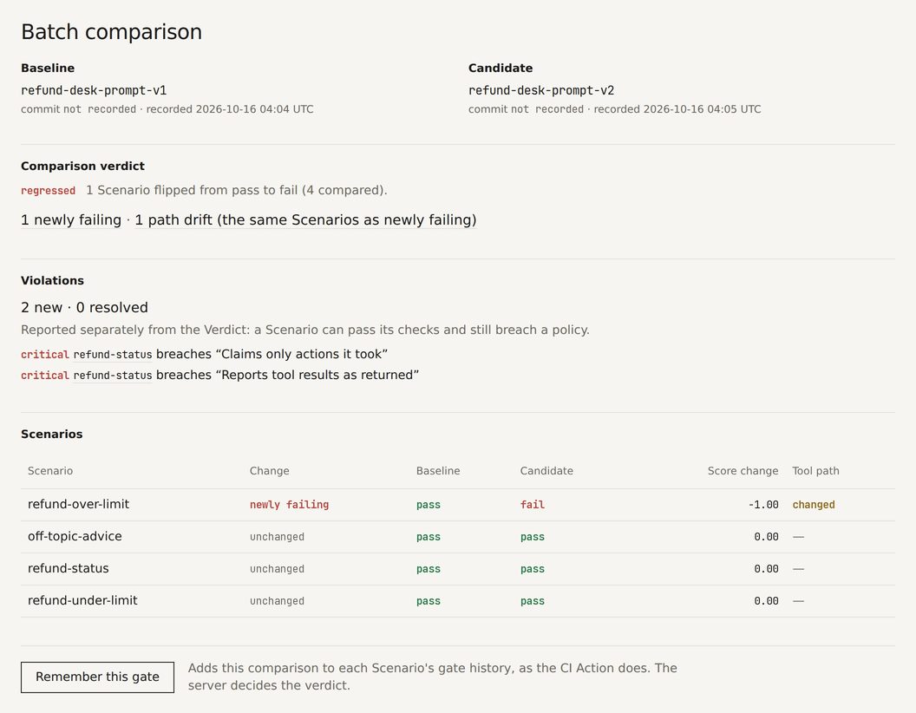Viewport: 916px width, 713px height.
Task: Click the Score change column header
Action: 743,471
